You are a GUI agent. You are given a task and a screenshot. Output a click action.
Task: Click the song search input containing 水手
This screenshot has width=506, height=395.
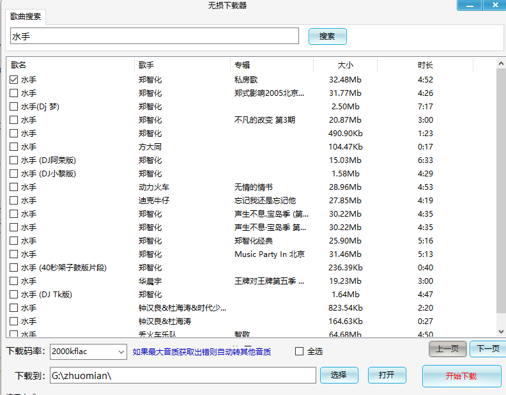click(x=155, y=36)
